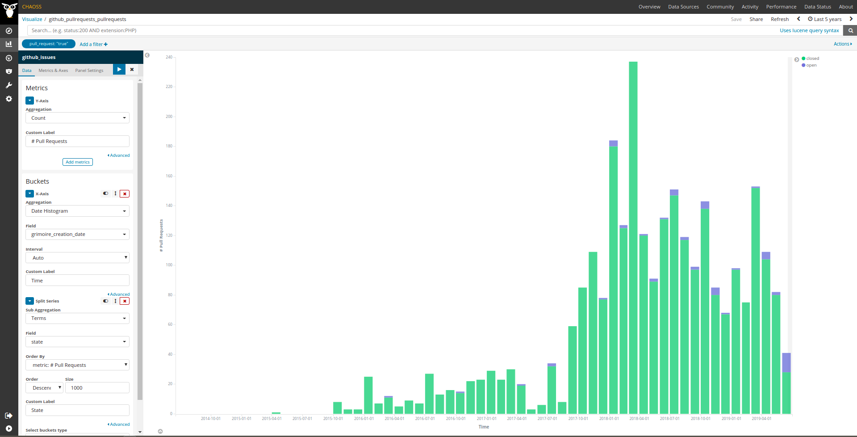Click Uses lucene query syntax link
The height and width of the screenshot is (437, 857).
[809, 30]
